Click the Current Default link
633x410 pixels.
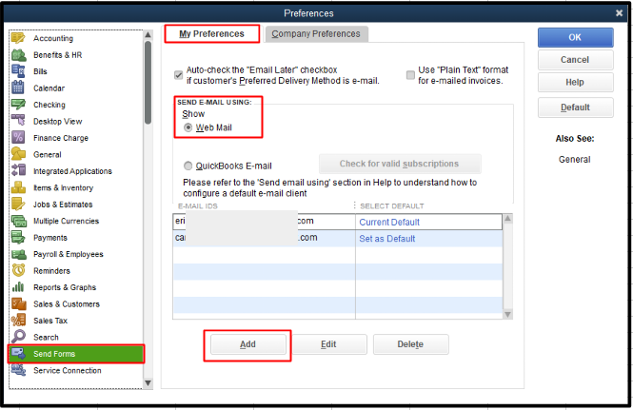click(389, 222)
